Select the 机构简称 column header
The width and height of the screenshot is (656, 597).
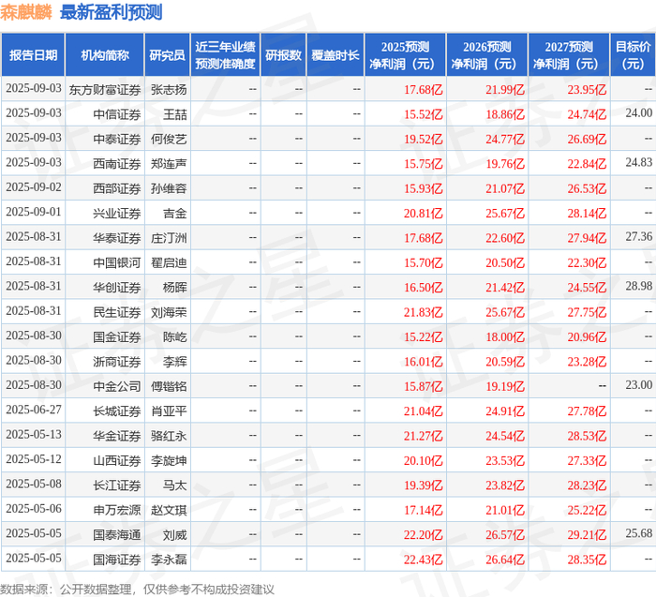click(105, 55)
